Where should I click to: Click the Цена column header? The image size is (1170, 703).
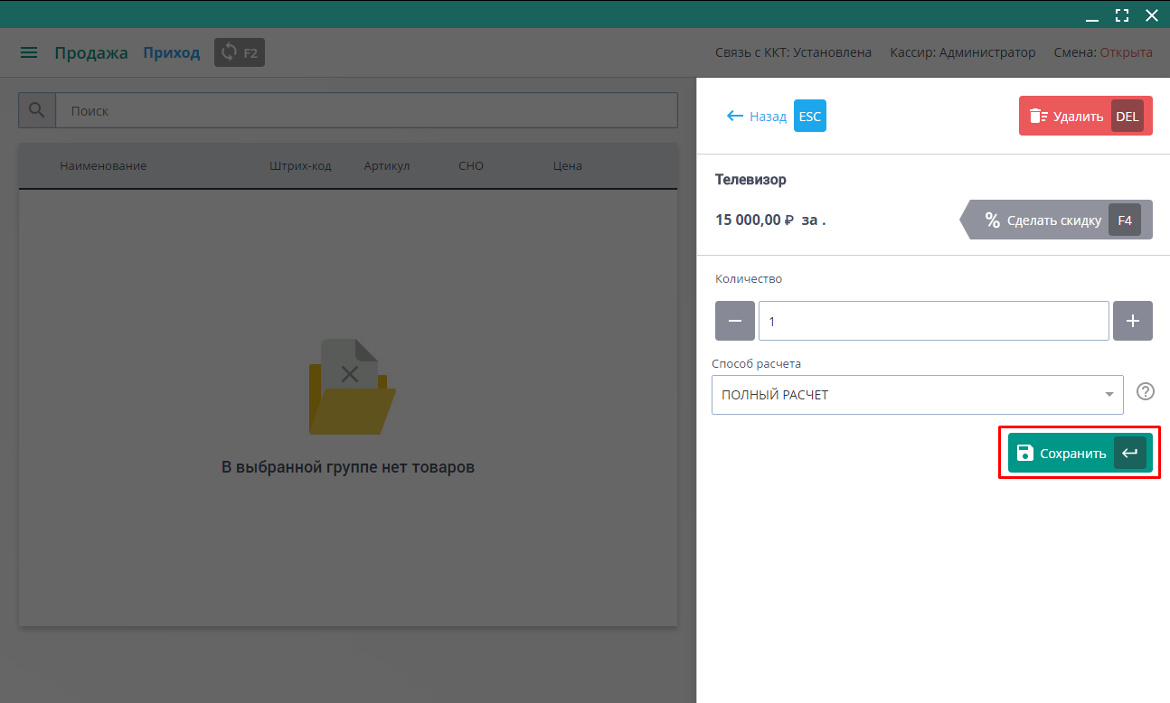click(568, 165)
